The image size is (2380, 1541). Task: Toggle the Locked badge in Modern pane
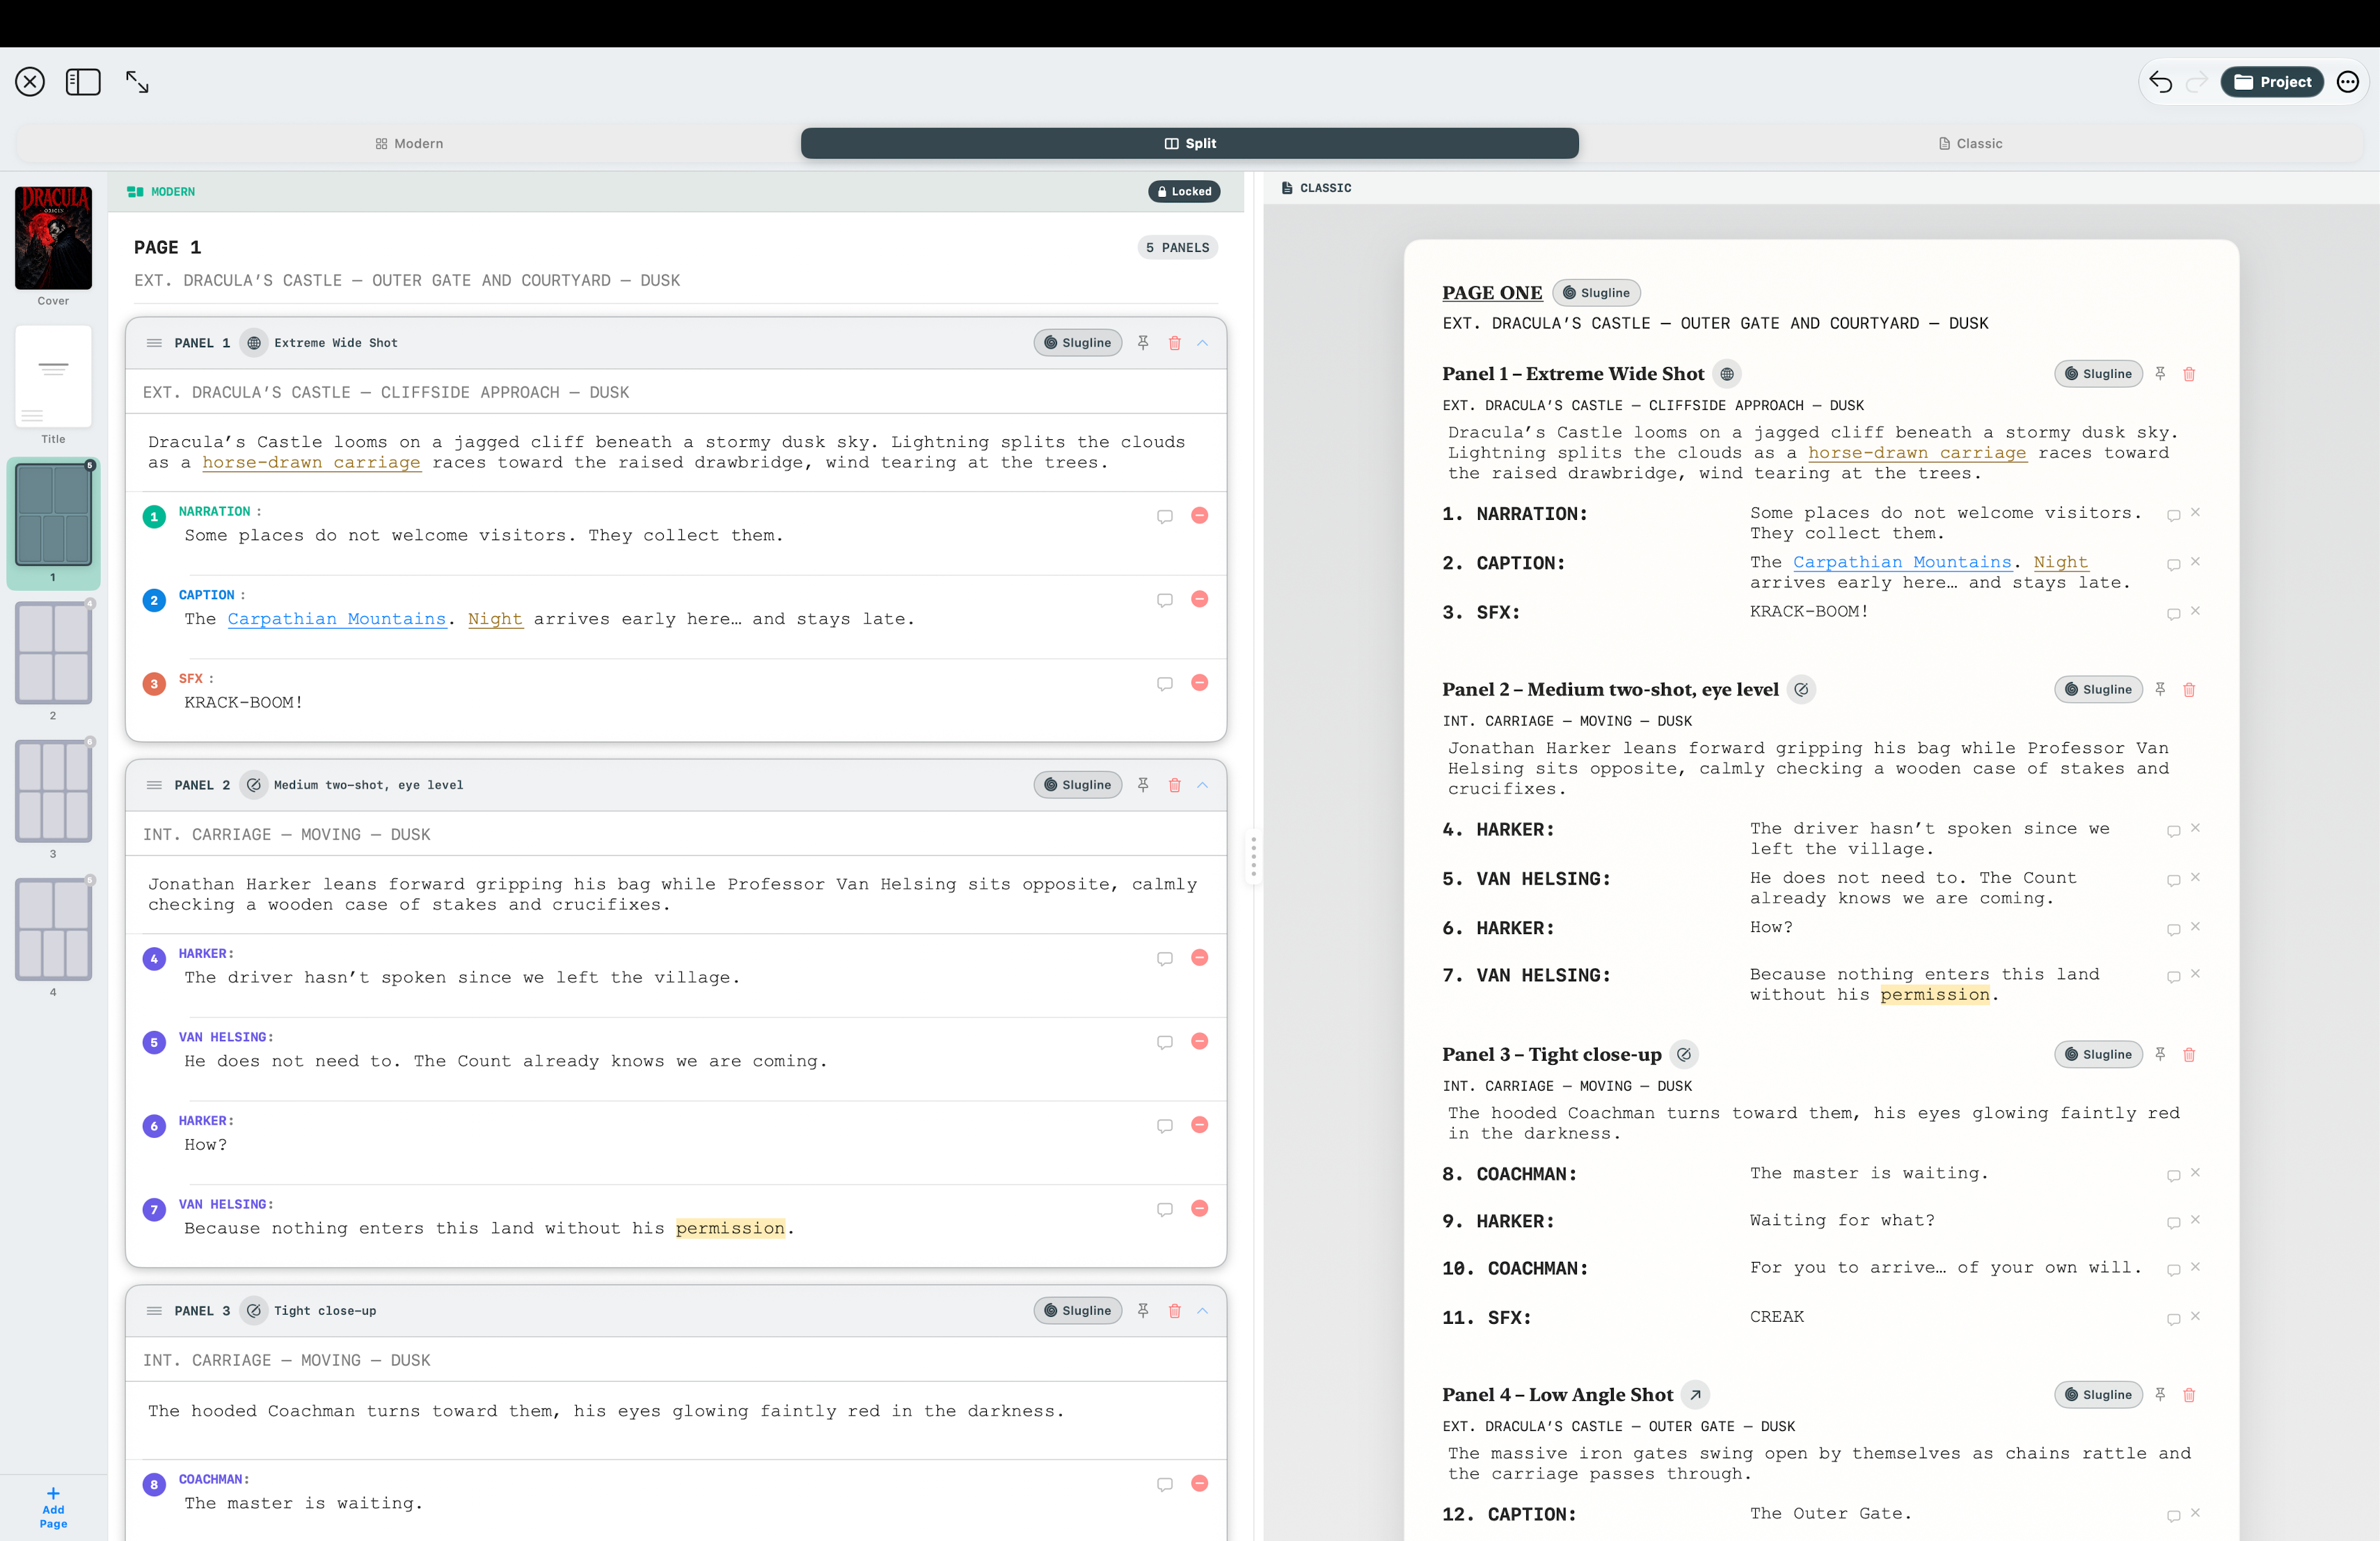pyautogui.click(x=1184, y=191)
